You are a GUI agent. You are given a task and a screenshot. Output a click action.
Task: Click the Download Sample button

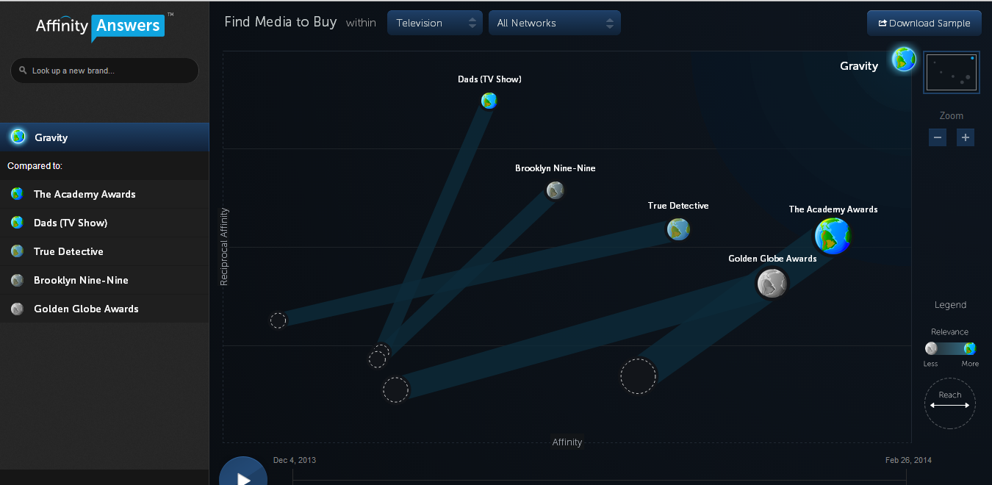pos(924,23)
